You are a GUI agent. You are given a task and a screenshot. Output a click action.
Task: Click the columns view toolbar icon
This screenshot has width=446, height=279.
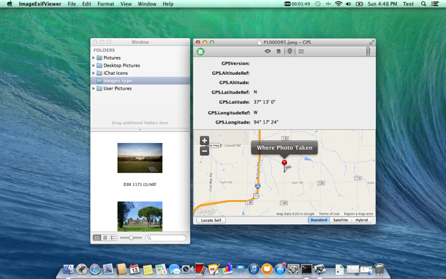coord(301,51)
